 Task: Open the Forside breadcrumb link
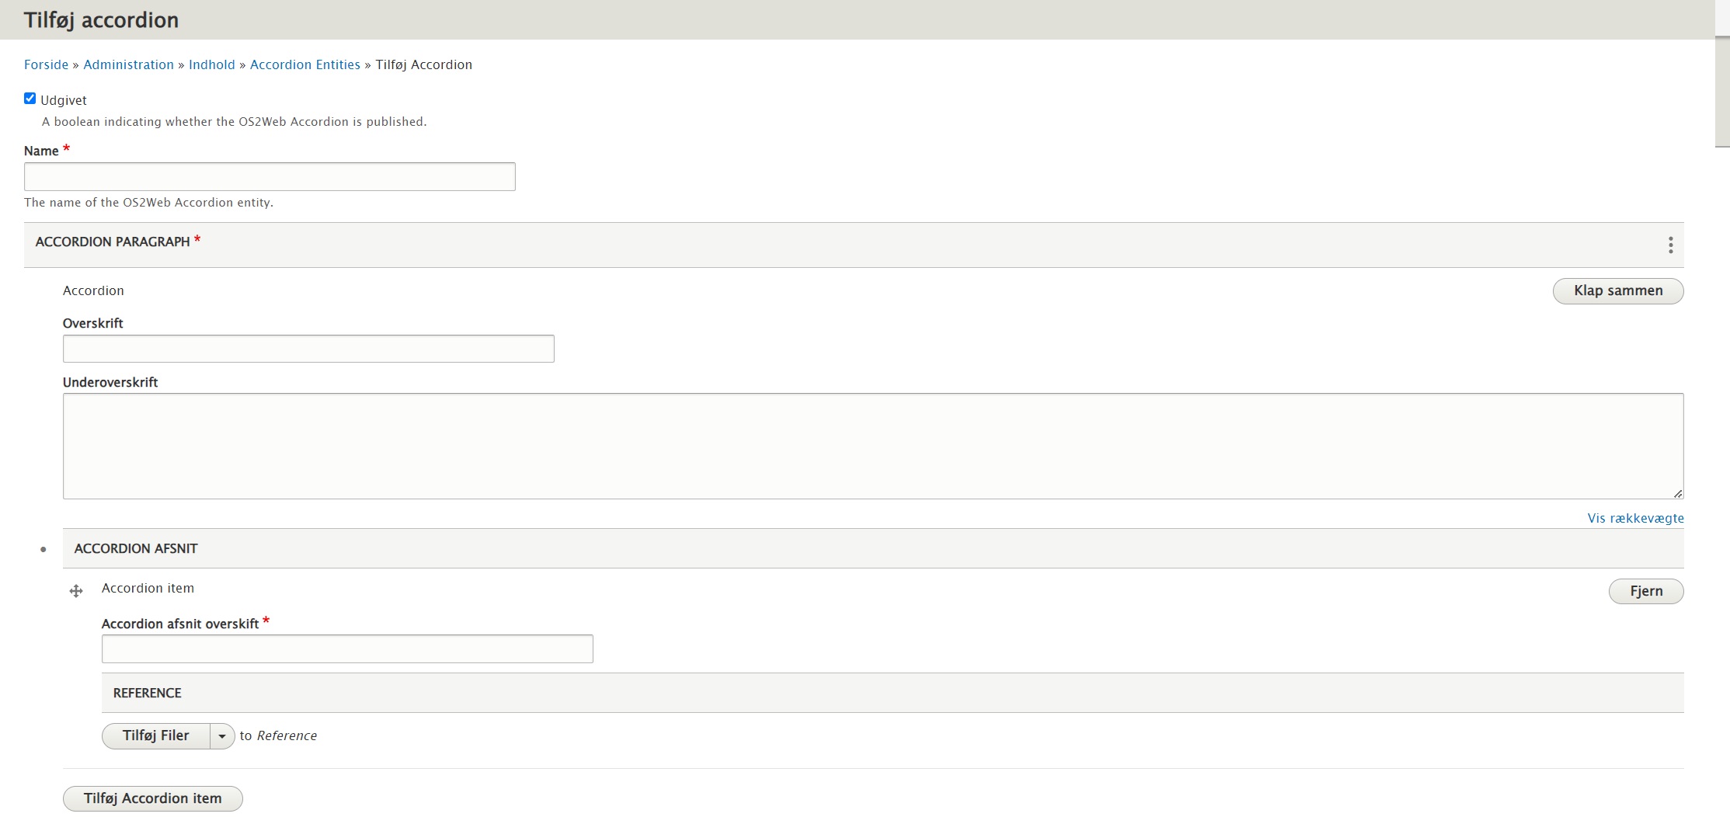[x=46, y=64]
